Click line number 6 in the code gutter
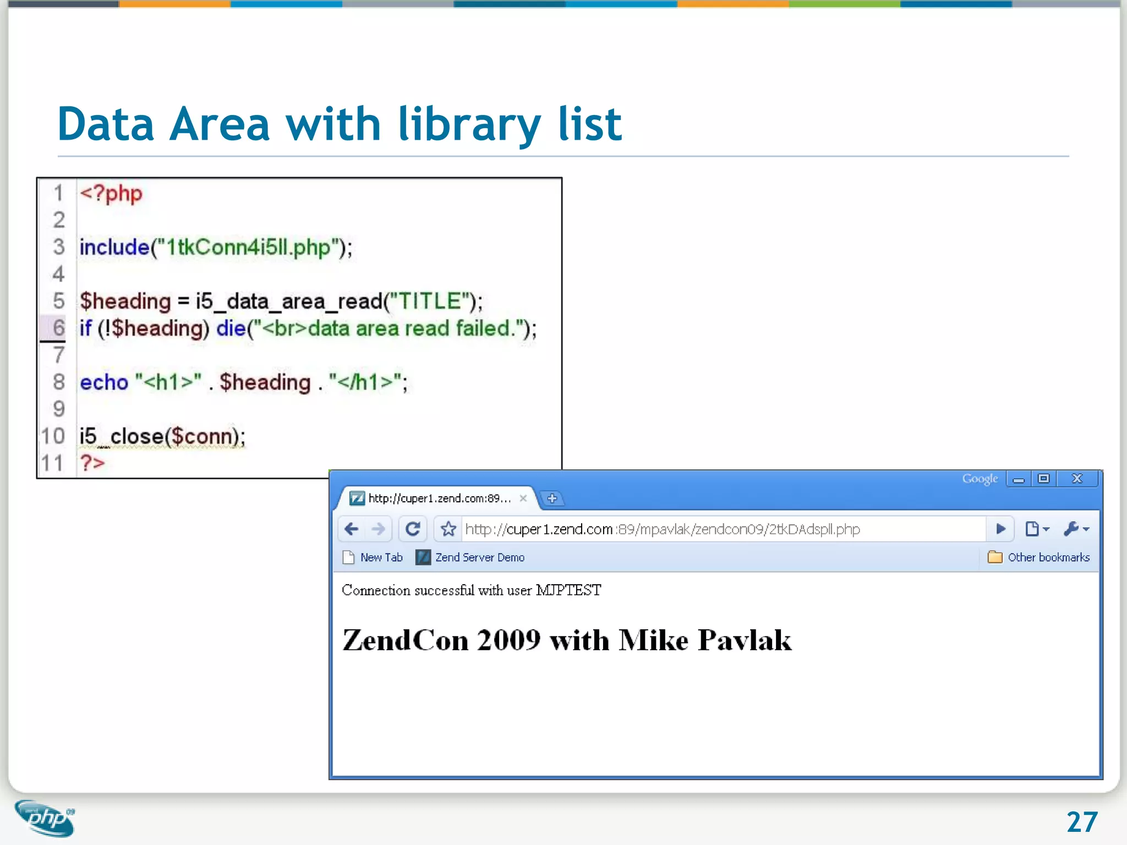1127x845 pixels. coord(58,328)
